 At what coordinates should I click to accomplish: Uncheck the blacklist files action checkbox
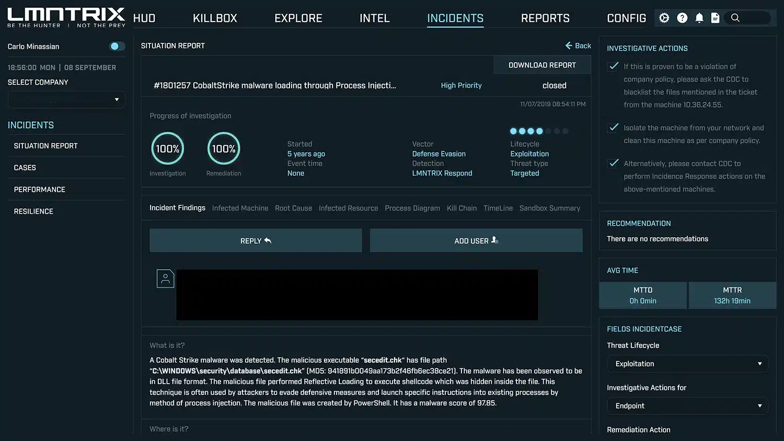tap(614, 66)
